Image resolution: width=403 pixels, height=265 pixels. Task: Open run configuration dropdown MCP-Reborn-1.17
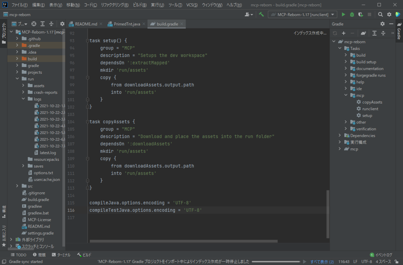pyautogui.click(x=303, y=14)
